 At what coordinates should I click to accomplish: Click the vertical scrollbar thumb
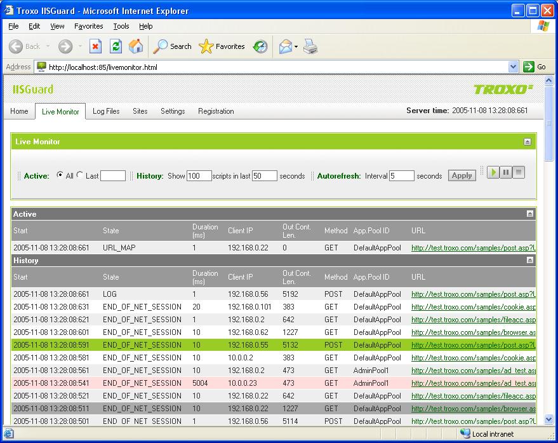pos(548,123)
